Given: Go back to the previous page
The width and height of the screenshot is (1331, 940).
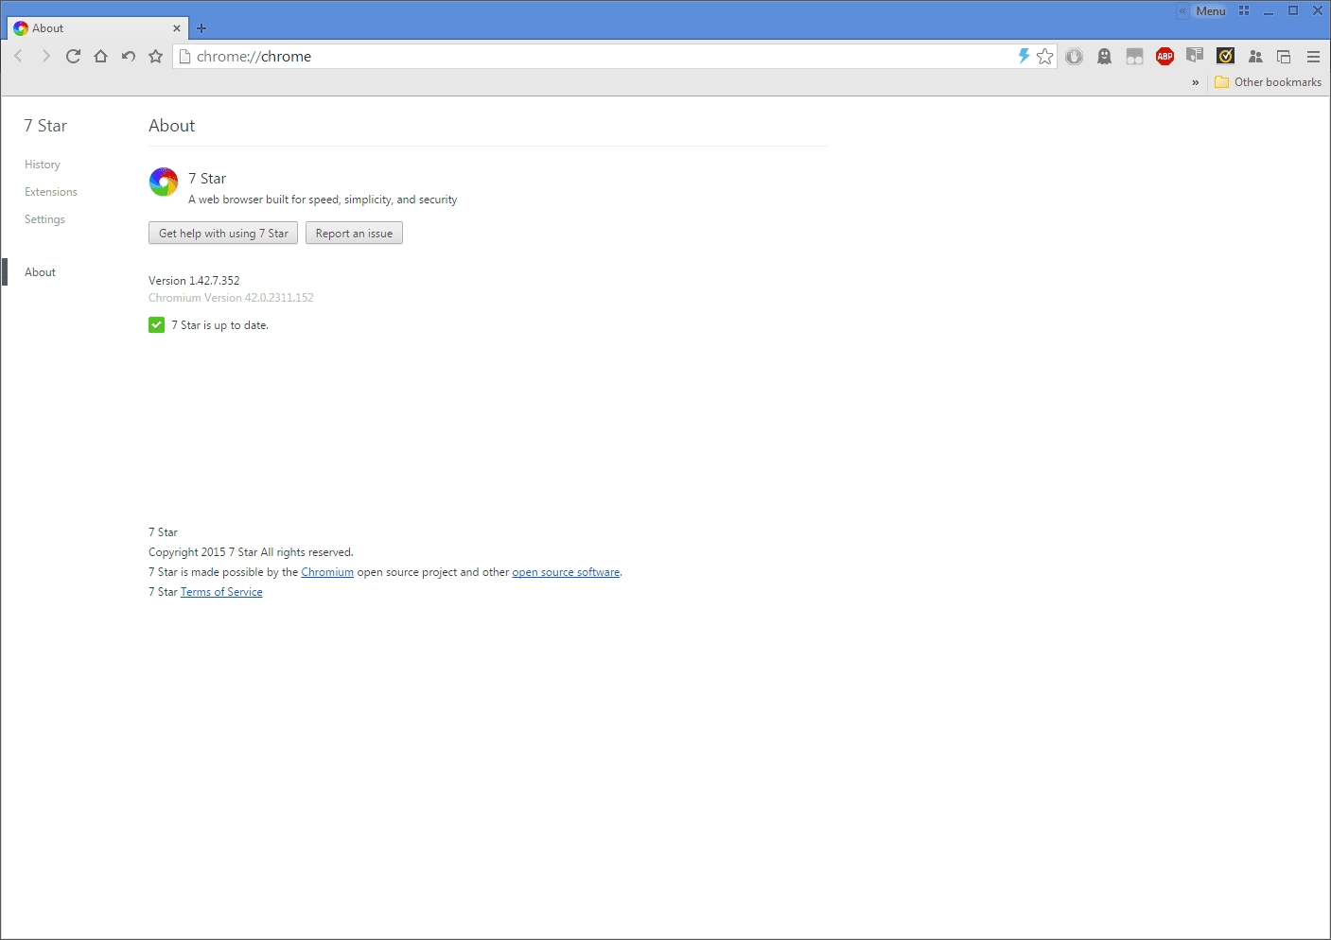Looking at the screenshot, I should pyautogui.click(x=18, y=57).
